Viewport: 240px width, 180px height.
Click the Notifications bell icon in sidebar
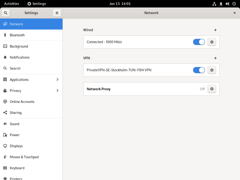click(5, 57)
